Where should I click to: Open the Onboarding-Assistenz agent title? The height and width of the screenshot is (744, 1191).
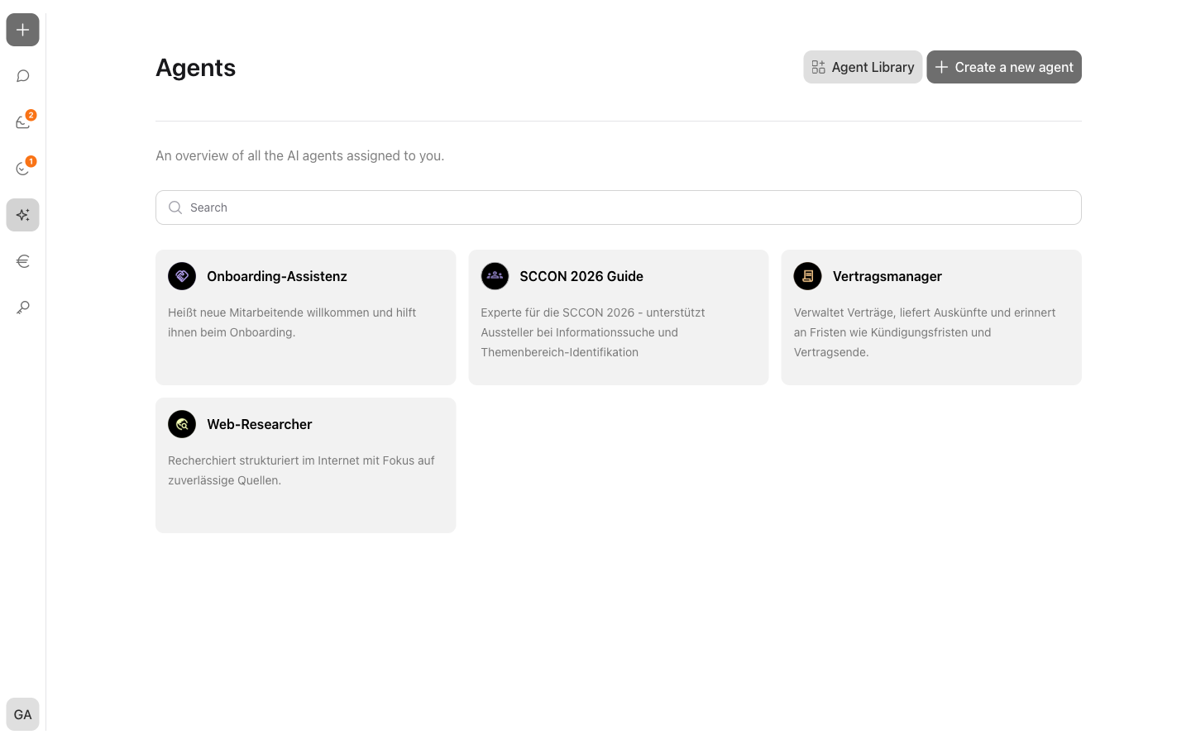[x=277, y=276]
